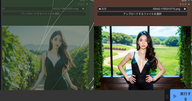Grab the six-dot drag handle beside the Run button
This screenshot has width=192, height=101.
[167, 97]
